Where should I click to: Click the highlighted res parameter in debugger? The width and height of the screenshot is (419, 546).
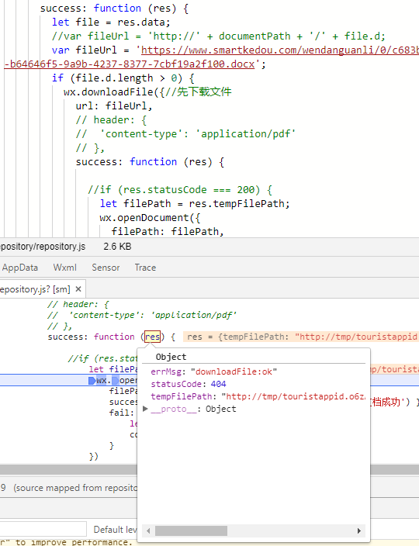tap(153, 337)
